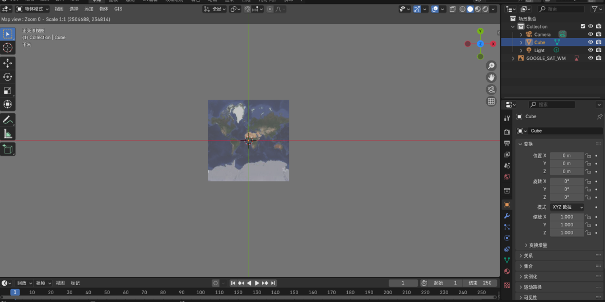Jump to the animation end frame

[273, 283]
